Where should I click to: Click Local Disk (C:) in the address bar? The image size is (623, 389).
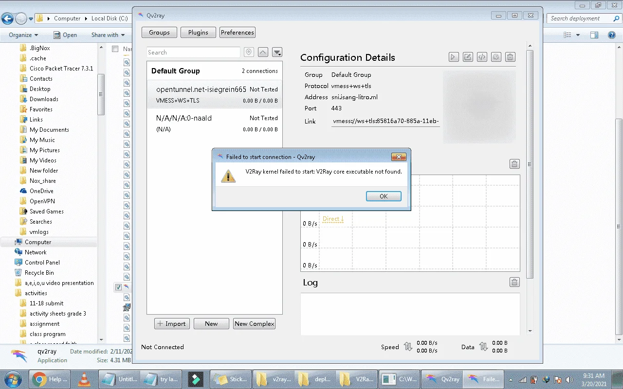(110, 18)
